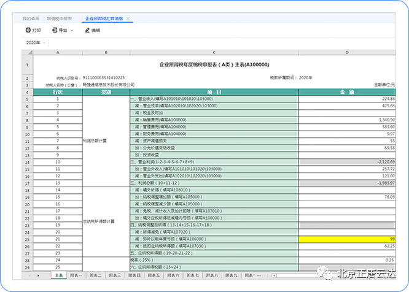Screen dimensions: 409x292
Task: Click the select-all corner of the grid
Action: [27, 52]
